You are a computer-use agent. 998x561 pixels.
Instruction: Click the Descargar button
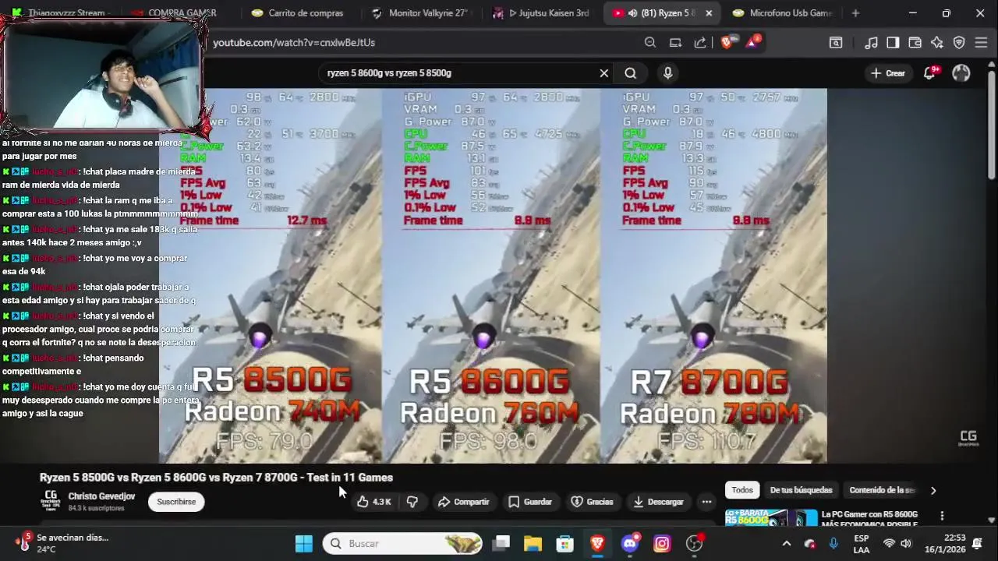(x=658, y=502)
